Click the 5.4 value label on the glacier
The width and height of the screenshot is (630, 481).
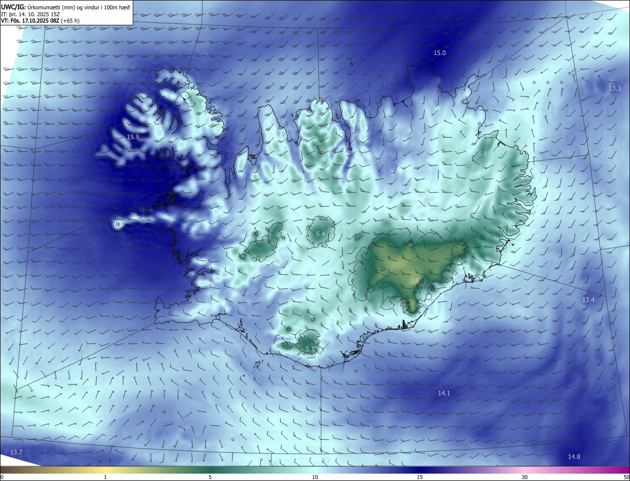(320, 234)
